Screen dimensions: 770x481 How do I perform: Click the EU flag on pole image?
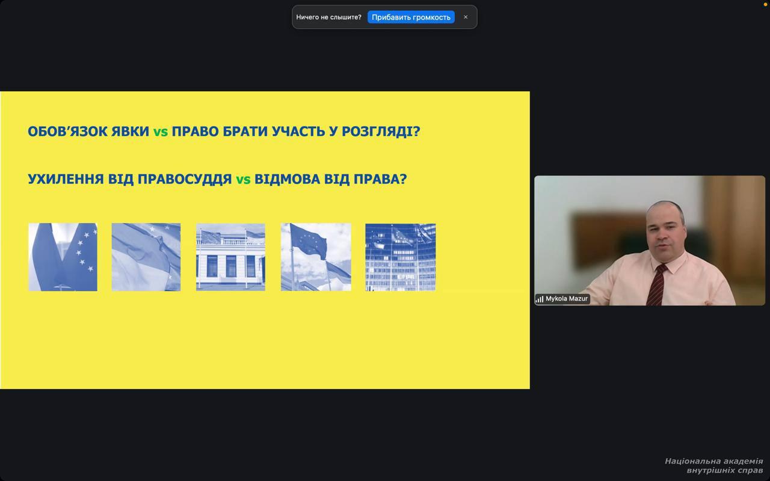tap(316, 257)
